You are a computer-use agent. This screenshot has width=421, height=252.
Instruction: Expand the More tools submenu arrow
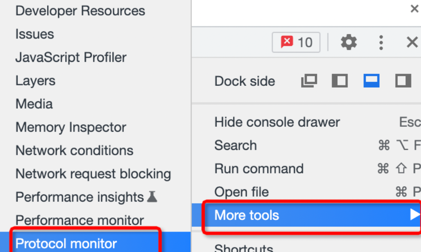(x=415, y=215)
